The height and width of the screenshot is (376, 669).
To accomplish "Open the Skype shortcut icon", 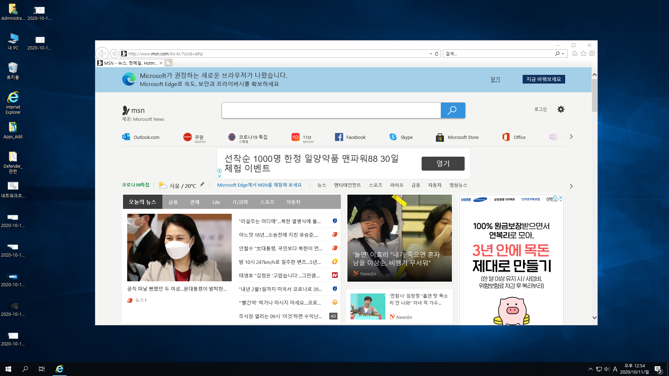I will [393, 137].
